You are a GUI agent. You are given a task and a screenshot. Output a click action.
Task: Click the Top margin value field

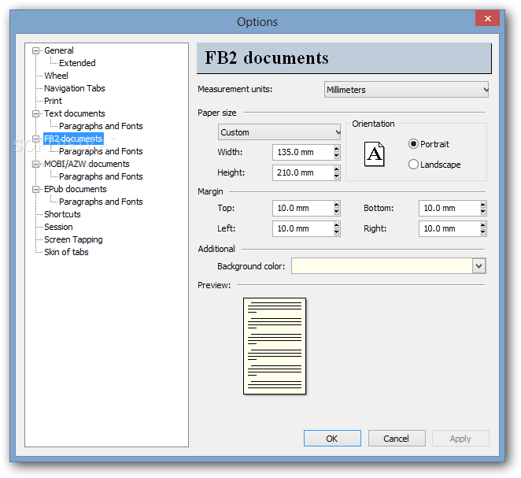pyautogui.click(x=303, y=209)
